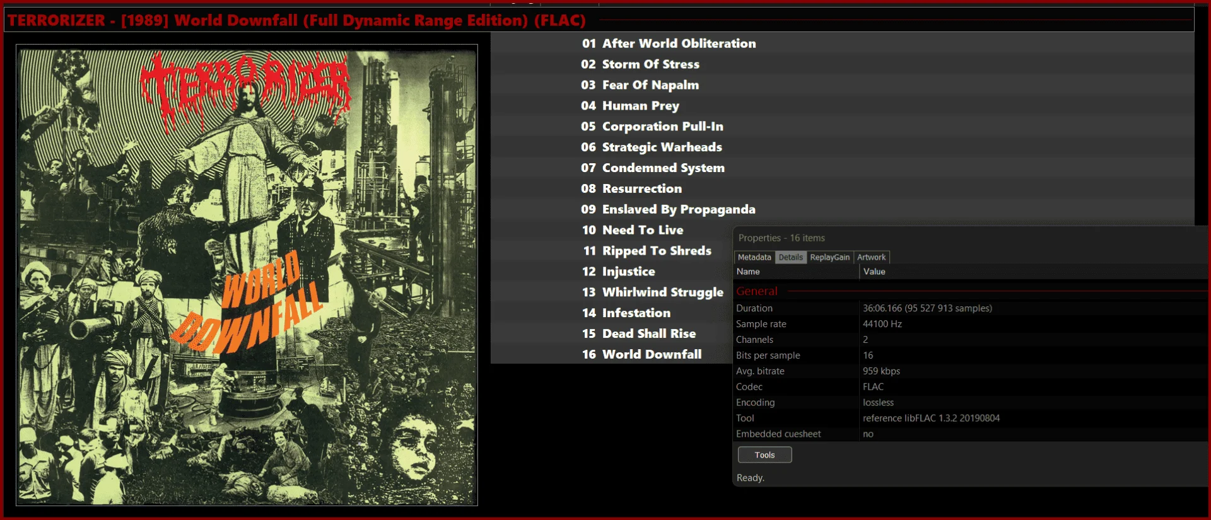Open the ReplayGain tab
Image resolution: width=1211 pixels, height=520 pixels.
[x=829, y=257]
